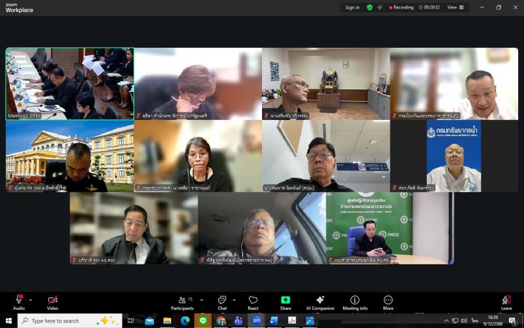Image resolution: width=524 pixels, height=328 pixels.
Task: Open File Explorer in taskbar
Action: pyautogui.click(x=167, y=321)
